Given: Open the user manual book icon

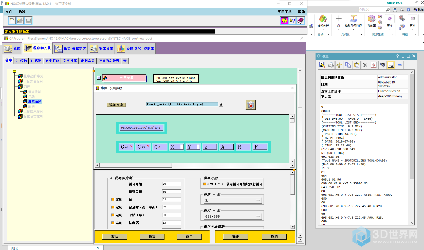Looking at the screenshot, I should [x=301, y=21].
